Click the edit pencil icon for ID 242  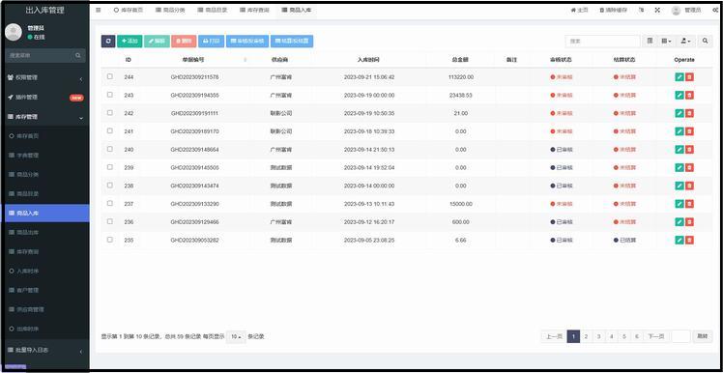click(x=680, y=113)
